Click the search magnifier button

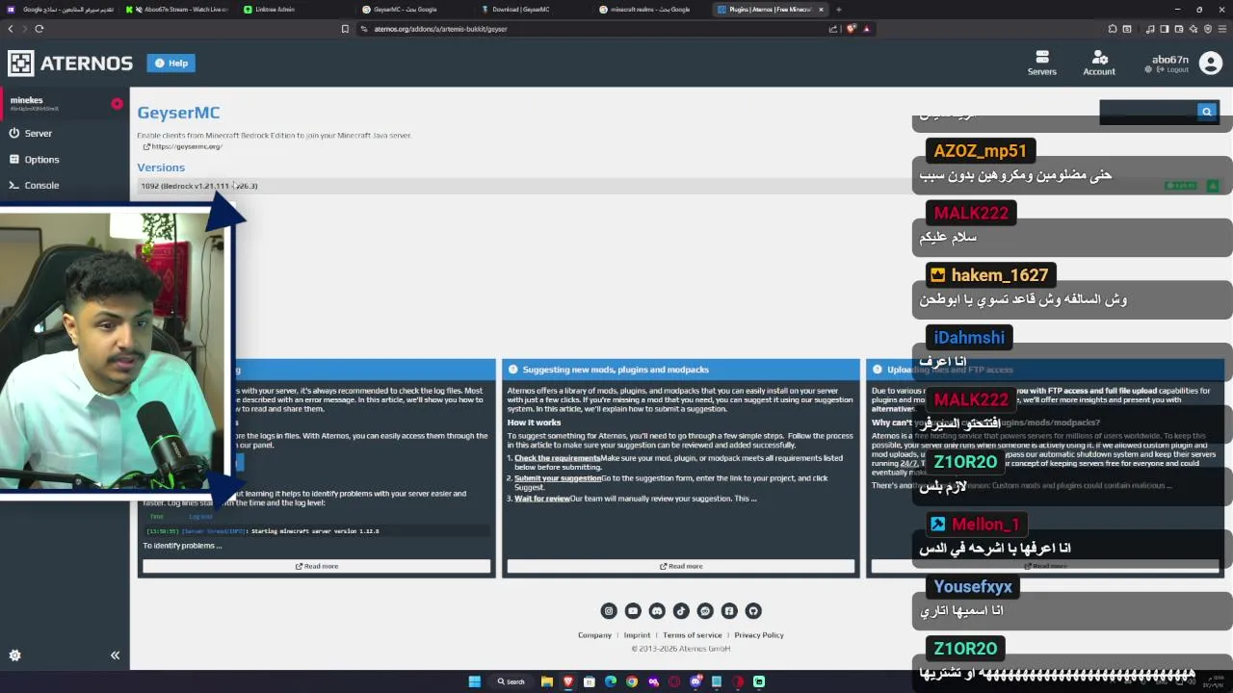[x=1207, y=112]
